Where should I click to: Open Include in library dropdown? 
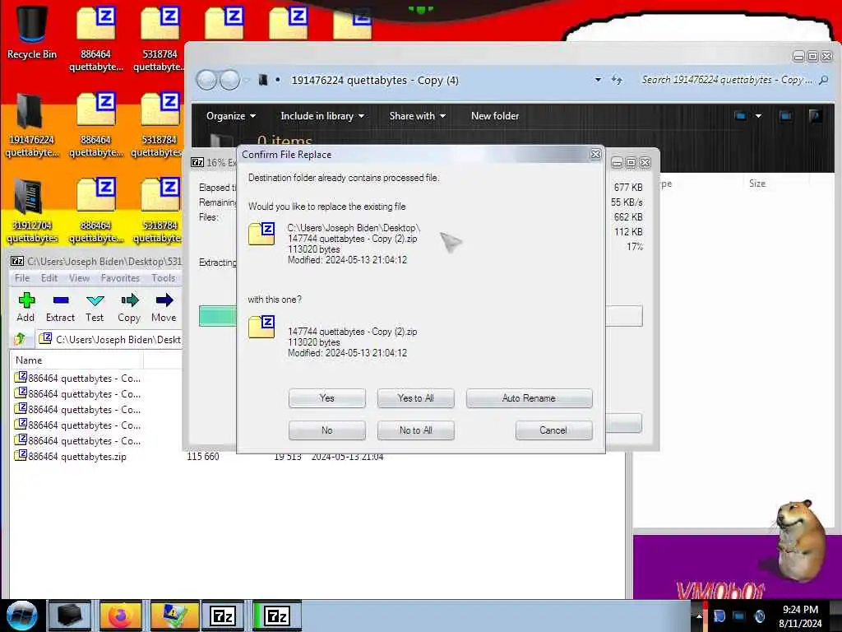(322, 116)
